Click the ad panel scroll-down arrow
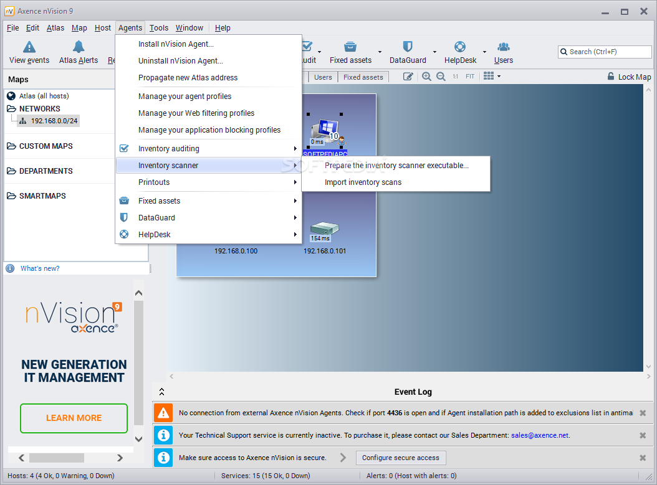 [x=138, y=439]
